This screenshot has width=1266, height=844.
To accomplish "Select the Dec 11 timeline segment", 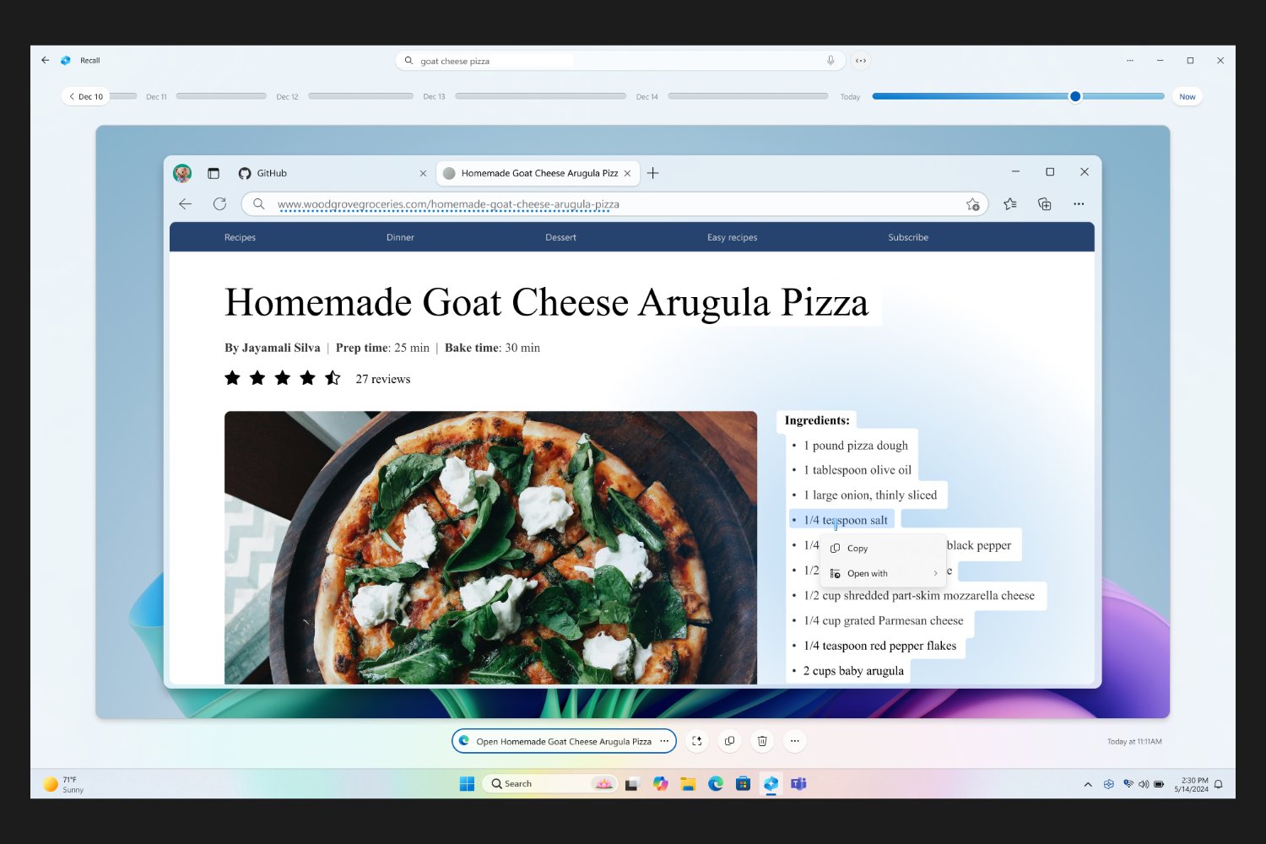I will [x=221, y=96].
